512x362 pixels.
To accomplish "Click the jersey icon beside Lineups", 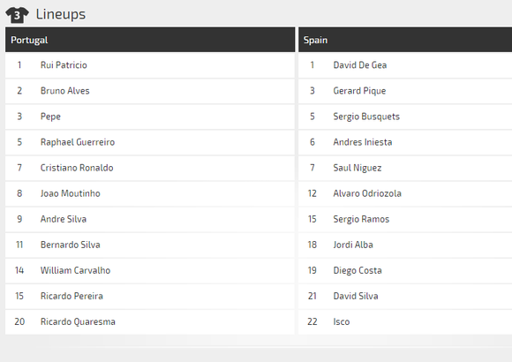I will coord(17,15).
